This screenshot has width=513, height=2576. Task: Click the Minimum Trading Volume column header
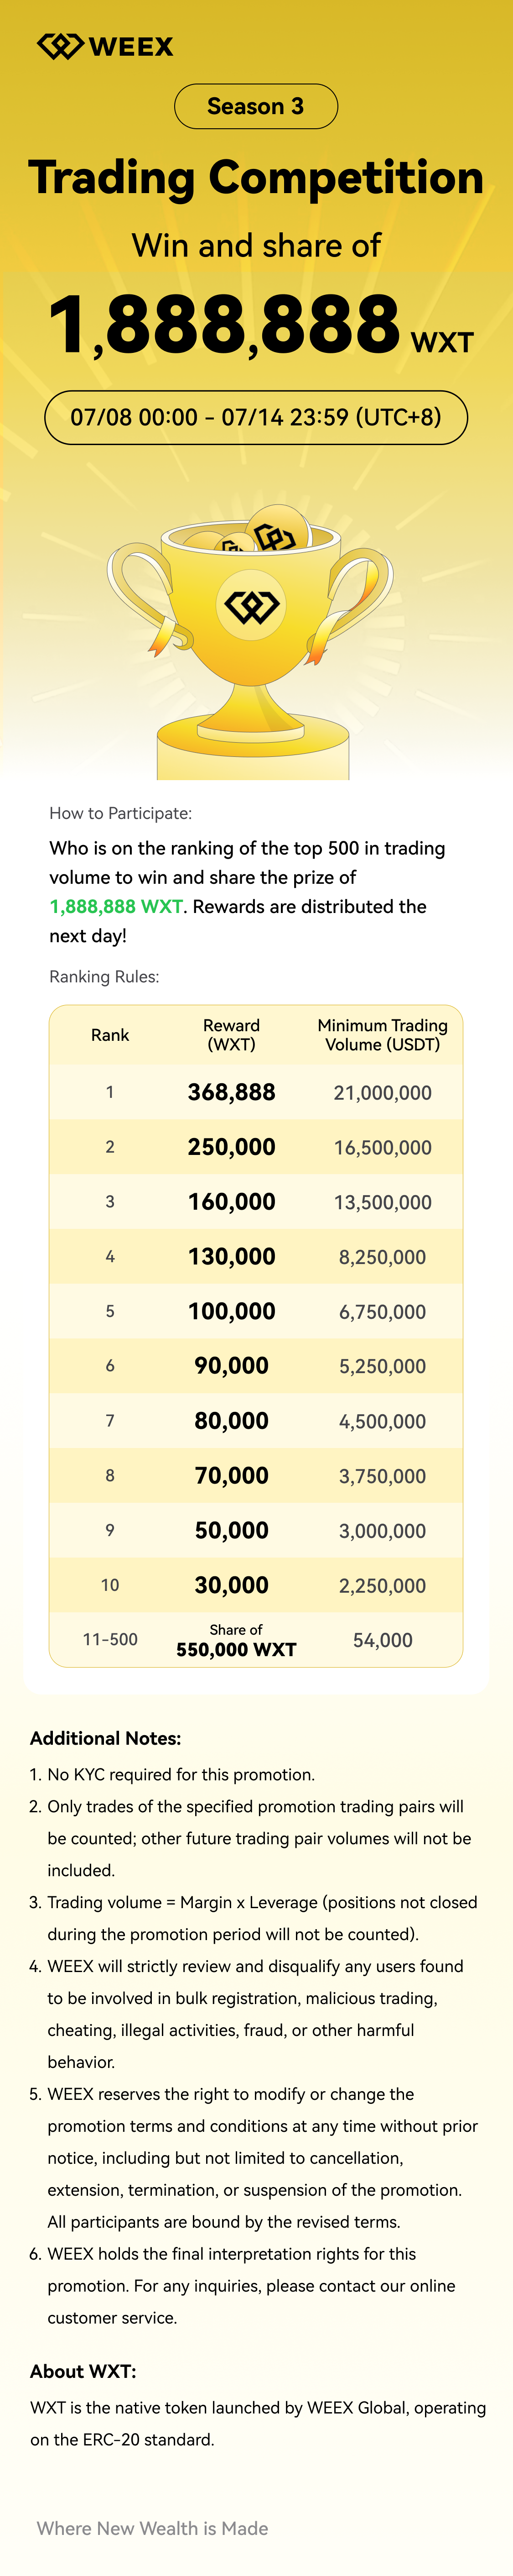coord(382,1035)
